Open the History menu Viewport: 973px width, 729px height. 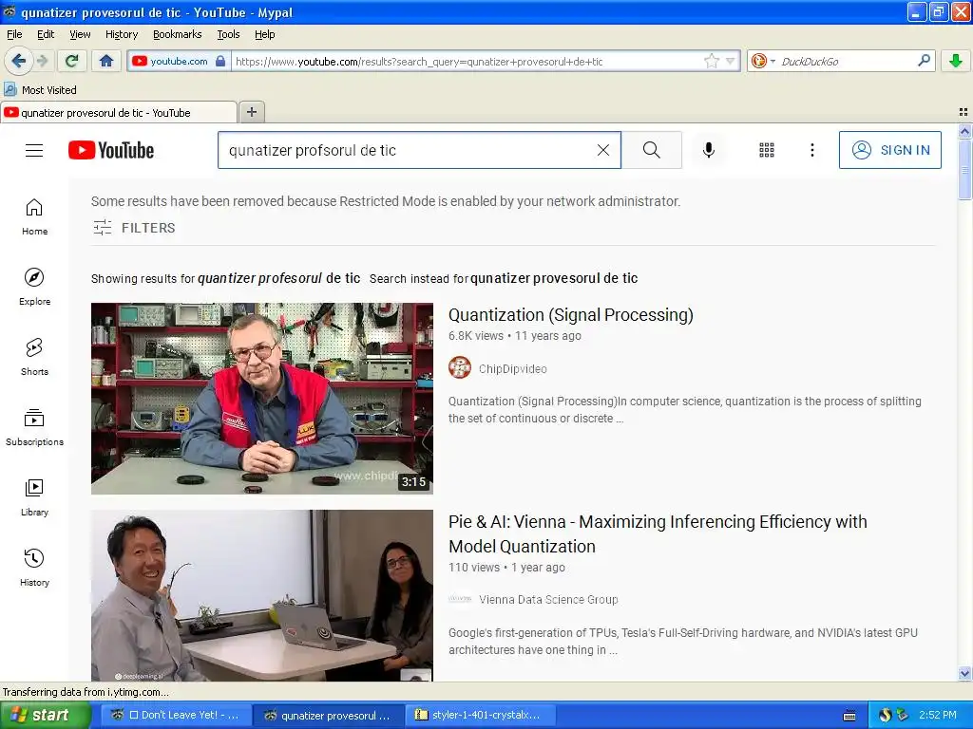click(121, 34)
